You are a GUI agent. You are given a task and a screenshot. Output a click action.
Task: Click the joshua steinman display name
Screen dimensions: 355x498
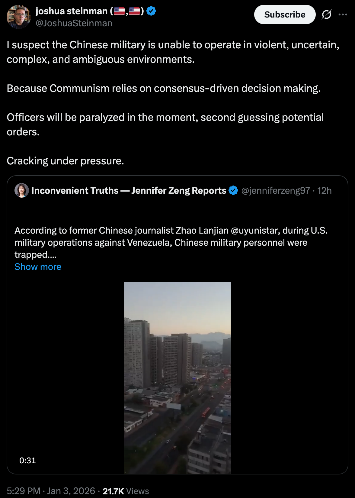click(71, 11)
